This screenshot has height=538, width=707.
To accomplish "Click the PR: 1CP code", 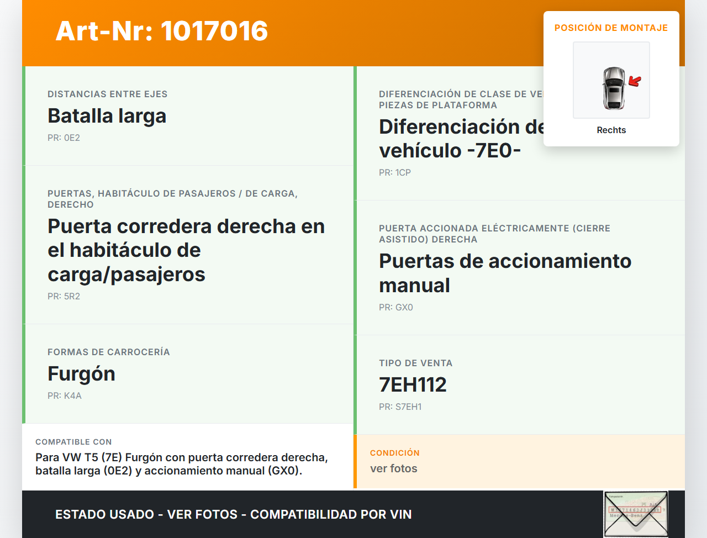I will point(394,172).
